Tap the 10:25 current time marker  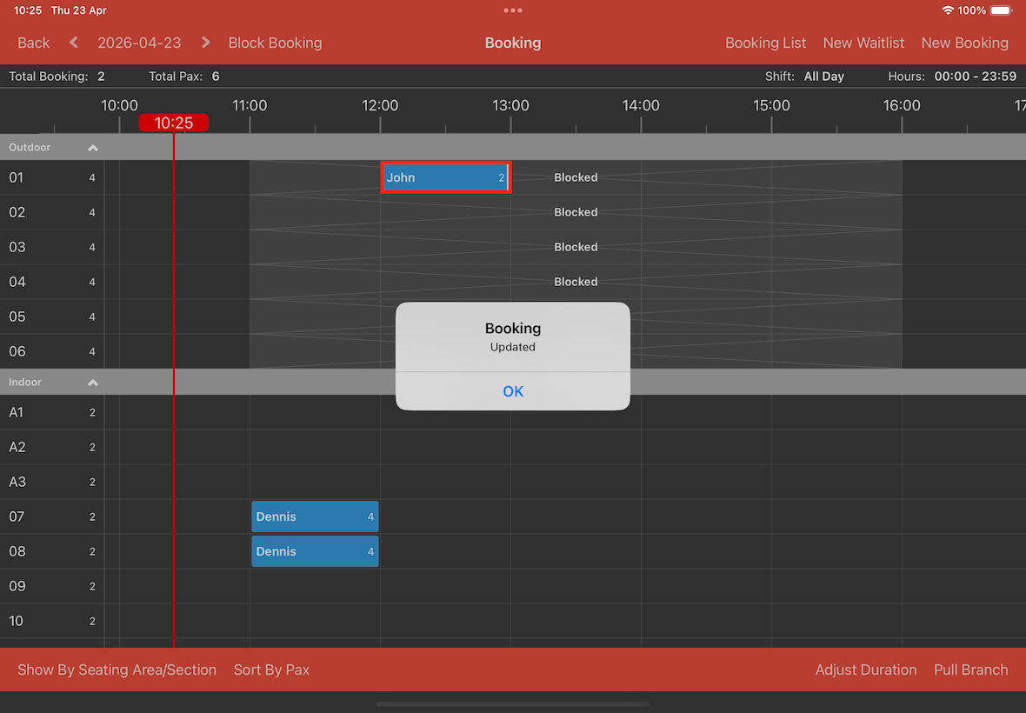[173, 123]
